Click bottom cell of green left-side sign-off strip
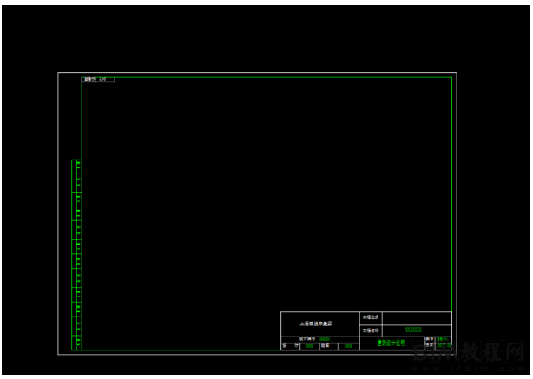 [x=78, y=345]
